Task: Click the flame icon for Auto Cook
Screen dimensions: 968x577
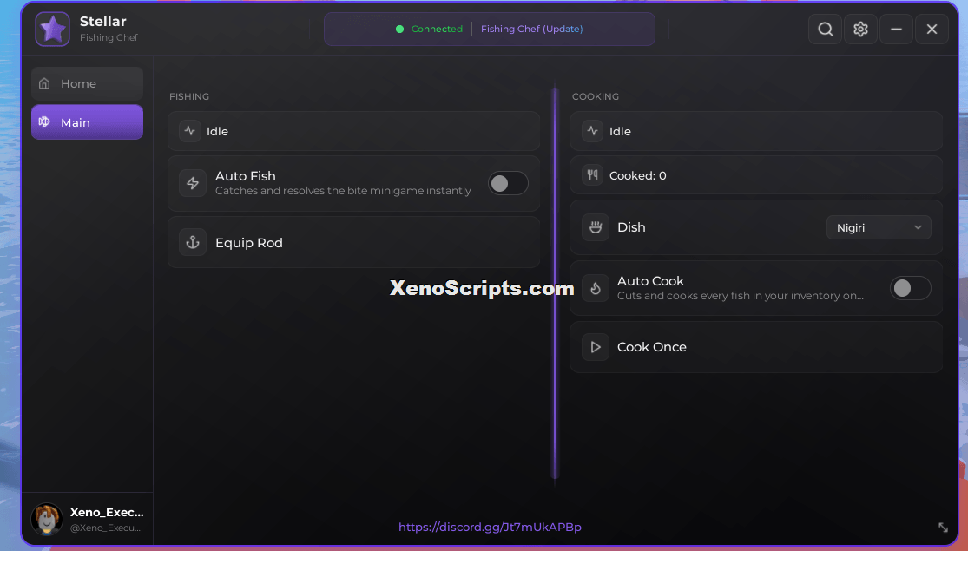Action: click(596, 288)
